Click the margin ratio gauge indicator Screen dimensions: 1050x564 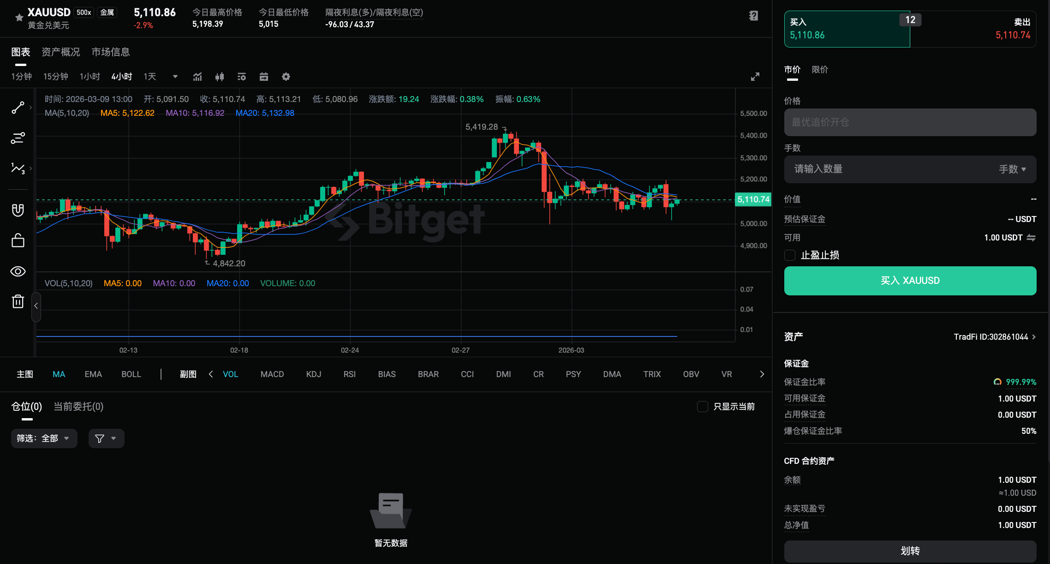[x=997, y=382]
